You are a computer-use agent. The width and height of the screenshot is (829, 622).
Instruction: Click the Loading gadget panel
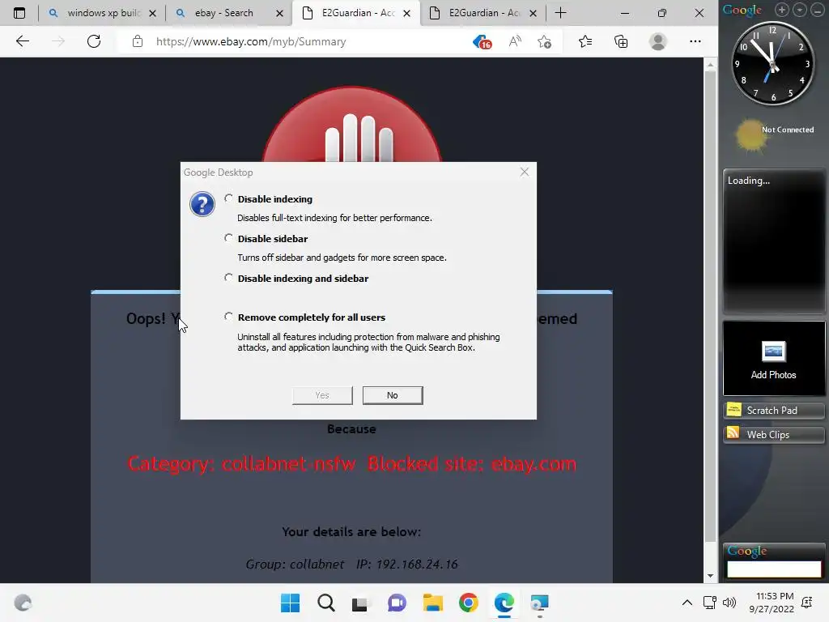coord(773,241)
